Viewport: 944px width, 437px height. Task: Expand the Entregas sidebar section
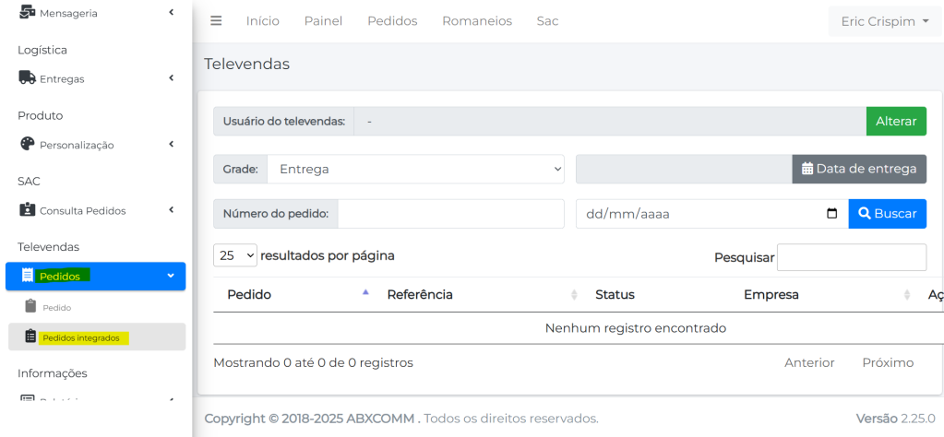[x=171, y=78]
